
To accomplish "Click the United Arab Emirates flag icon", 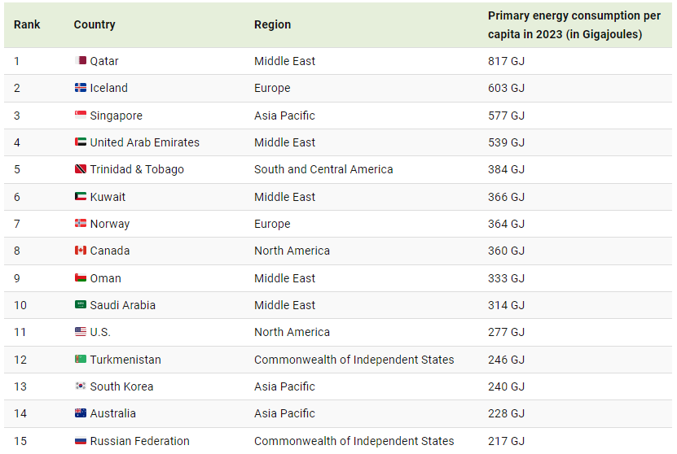I will pos(81,142).
